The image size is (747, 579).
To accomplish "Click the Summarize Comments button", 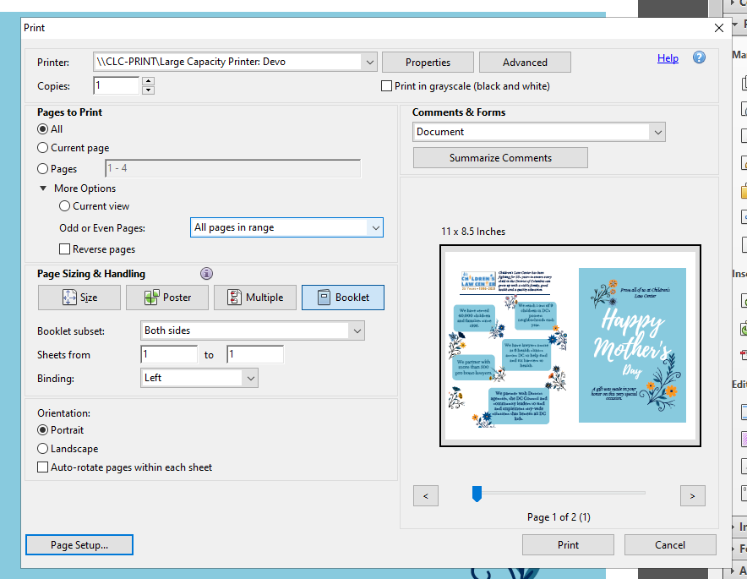I will coord(500,157).
